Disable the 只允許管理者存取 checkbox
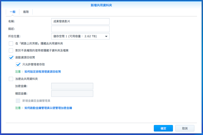This screenshot has width=203, height=135. coord(18,64)
